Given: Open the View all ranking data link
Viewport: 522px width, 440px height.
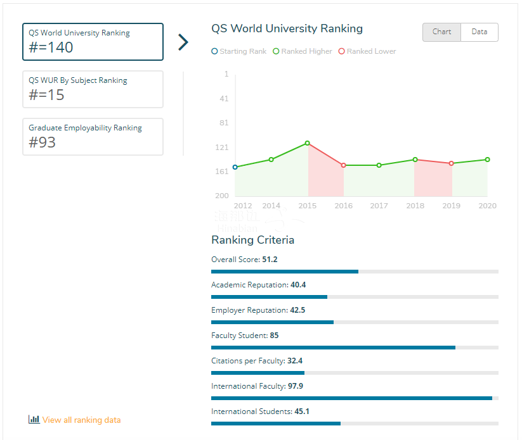Looking at the screenshot, I should click(x=82, y=420).
